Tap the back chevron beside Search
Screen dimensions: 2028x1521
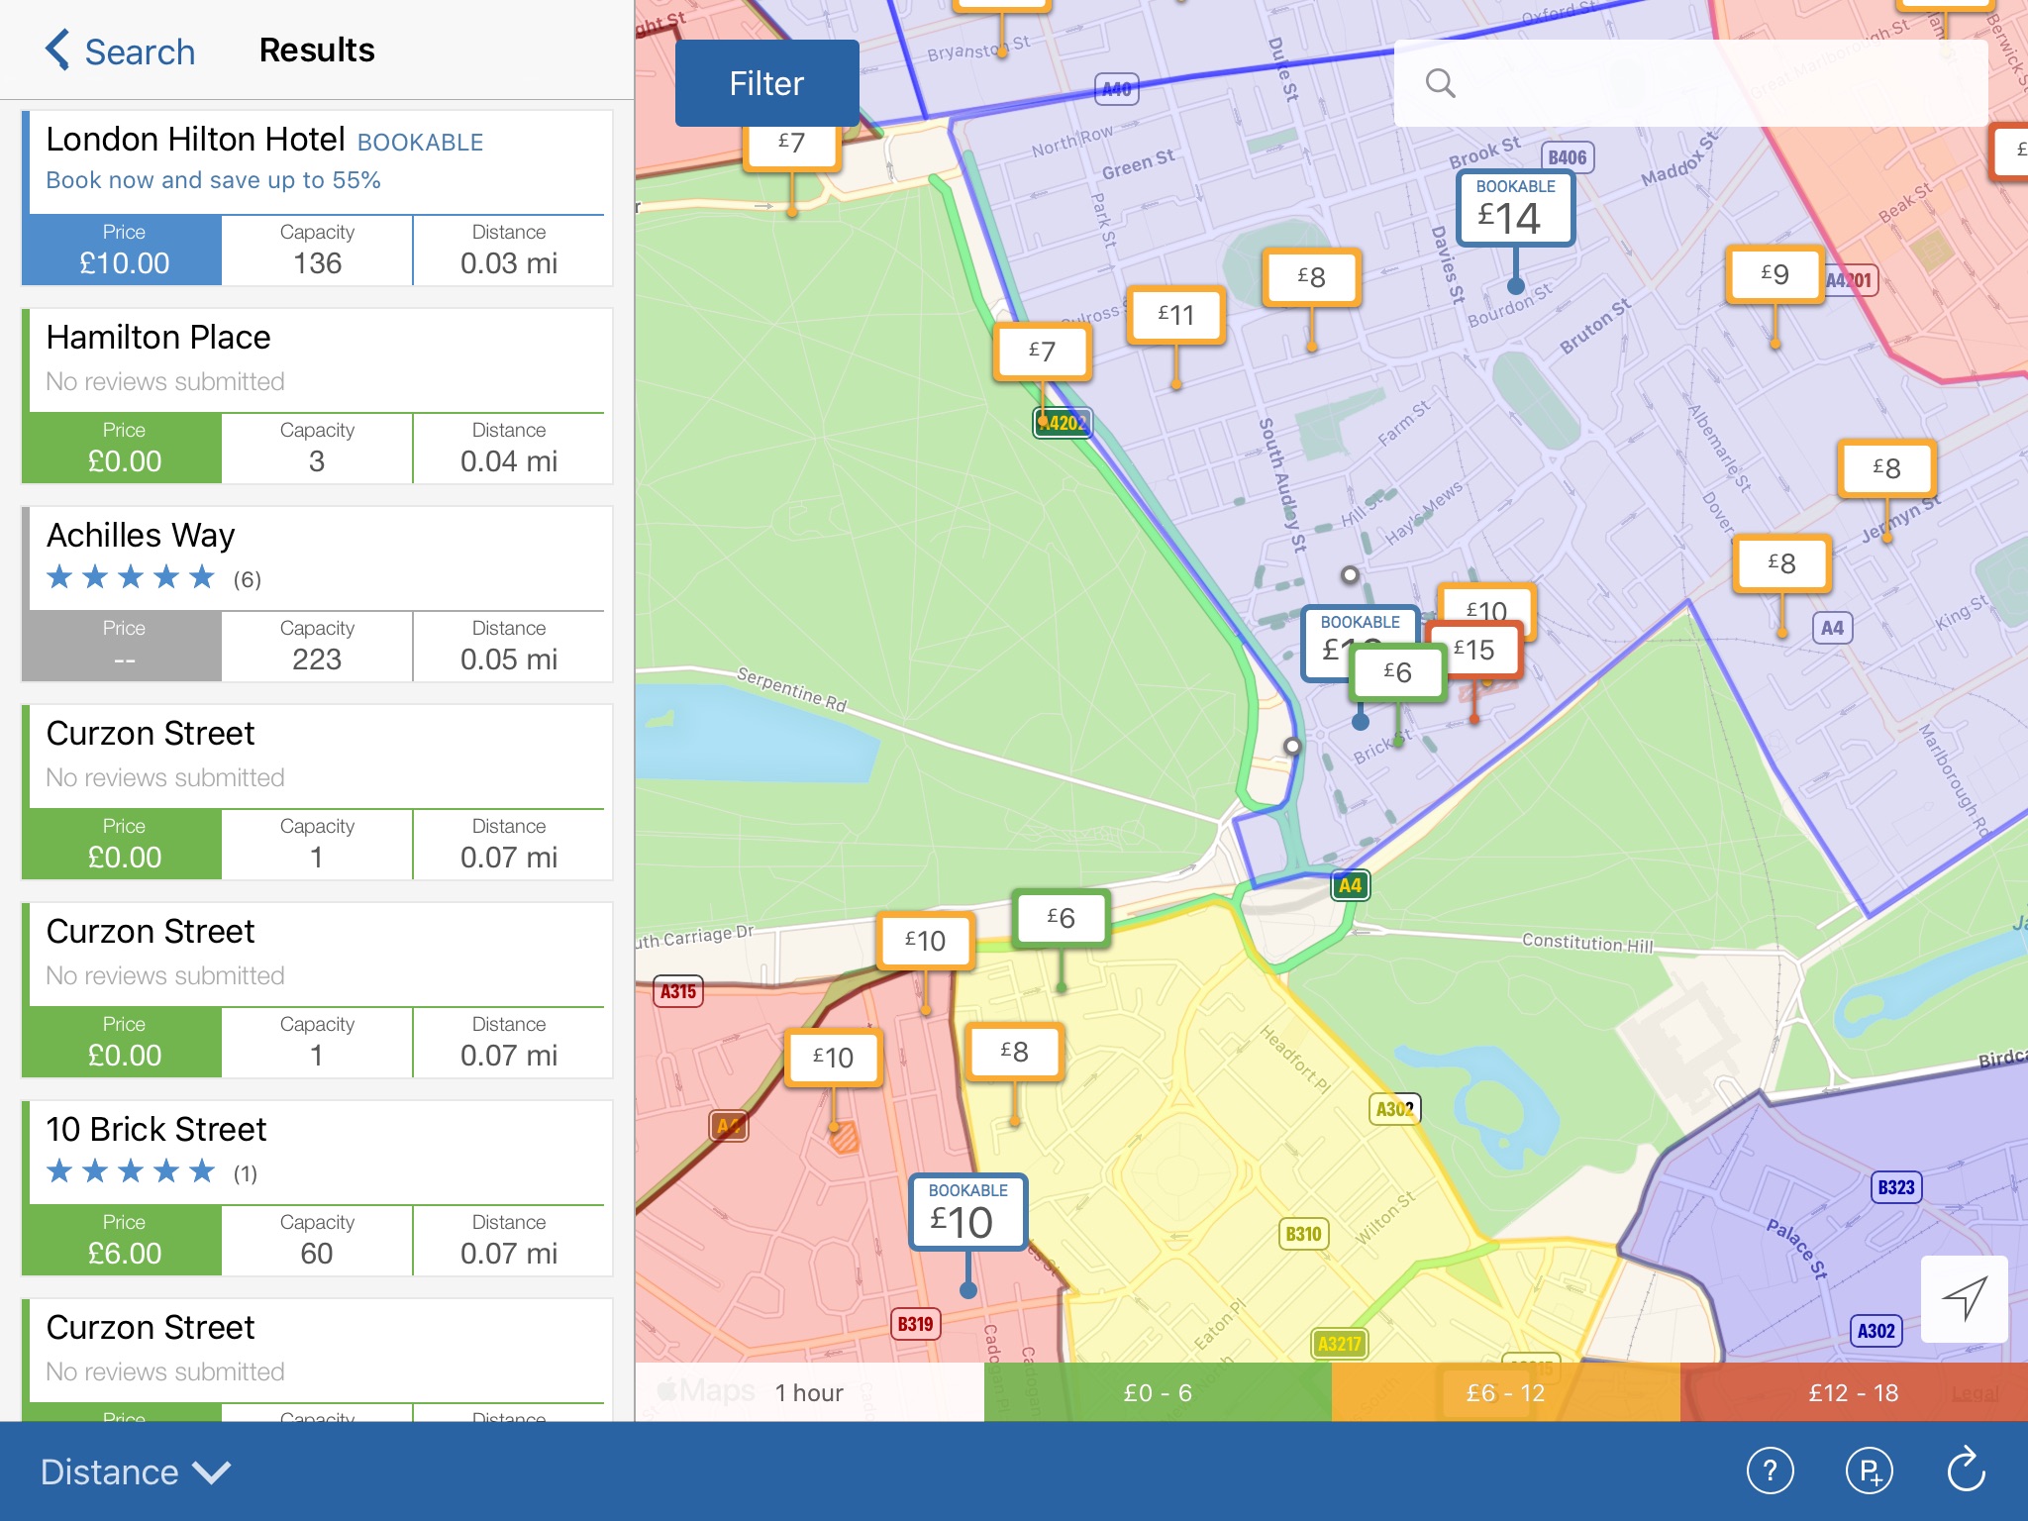point(58,50)
